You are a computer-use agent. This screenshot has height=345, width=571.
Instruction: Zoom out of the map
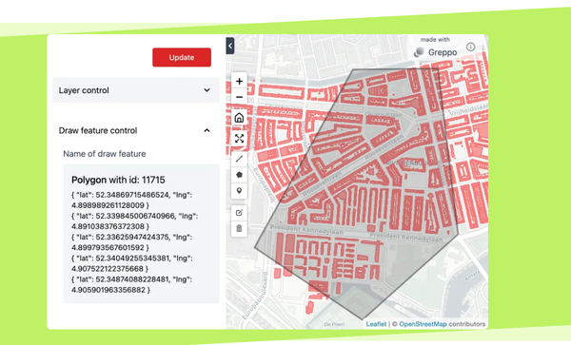click(239, 97)
